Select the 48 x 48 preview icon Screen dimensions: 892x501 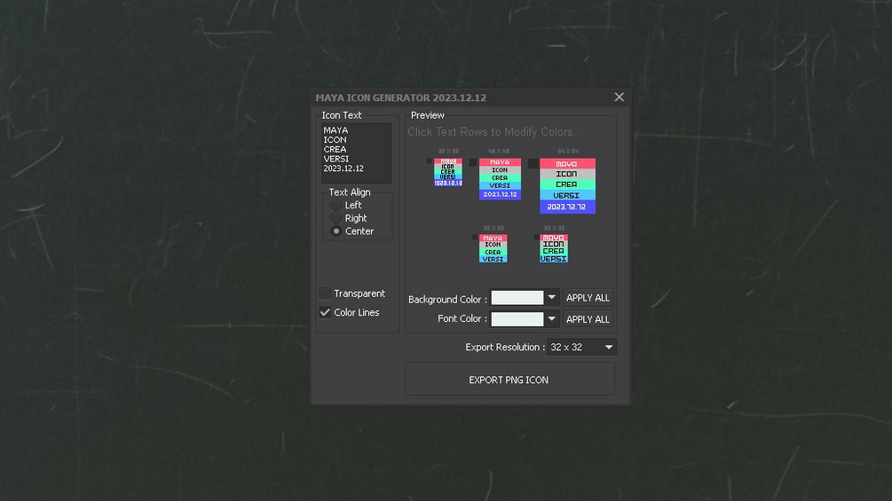click(x=500, y=179)
